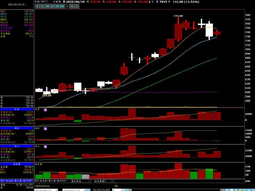The width and height of the screenshot is (255, 191).
Task: Click the tallest bar in 成交量 volume chart
Action: pyautogui.click(x=178, y=171)
